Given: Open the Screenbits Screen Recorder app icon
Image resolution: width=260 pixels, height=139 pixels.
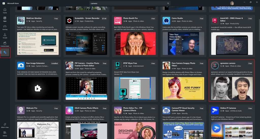Looking at the screenshot, I should [69, 21].
